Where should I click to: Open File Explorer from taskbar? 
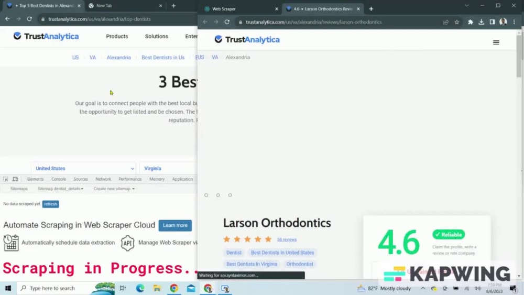click(157, 288)
